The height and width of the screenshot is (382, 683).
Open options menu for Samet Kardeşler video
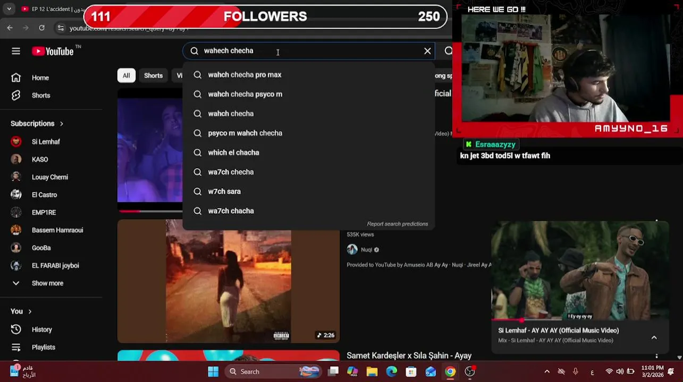point(656,356)
